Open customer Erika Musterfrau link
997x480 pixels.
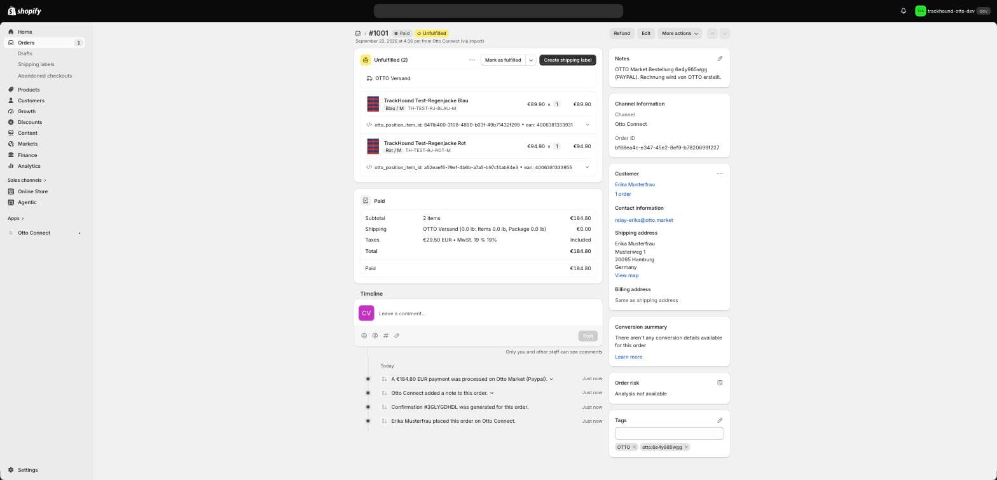click(635, 184)
